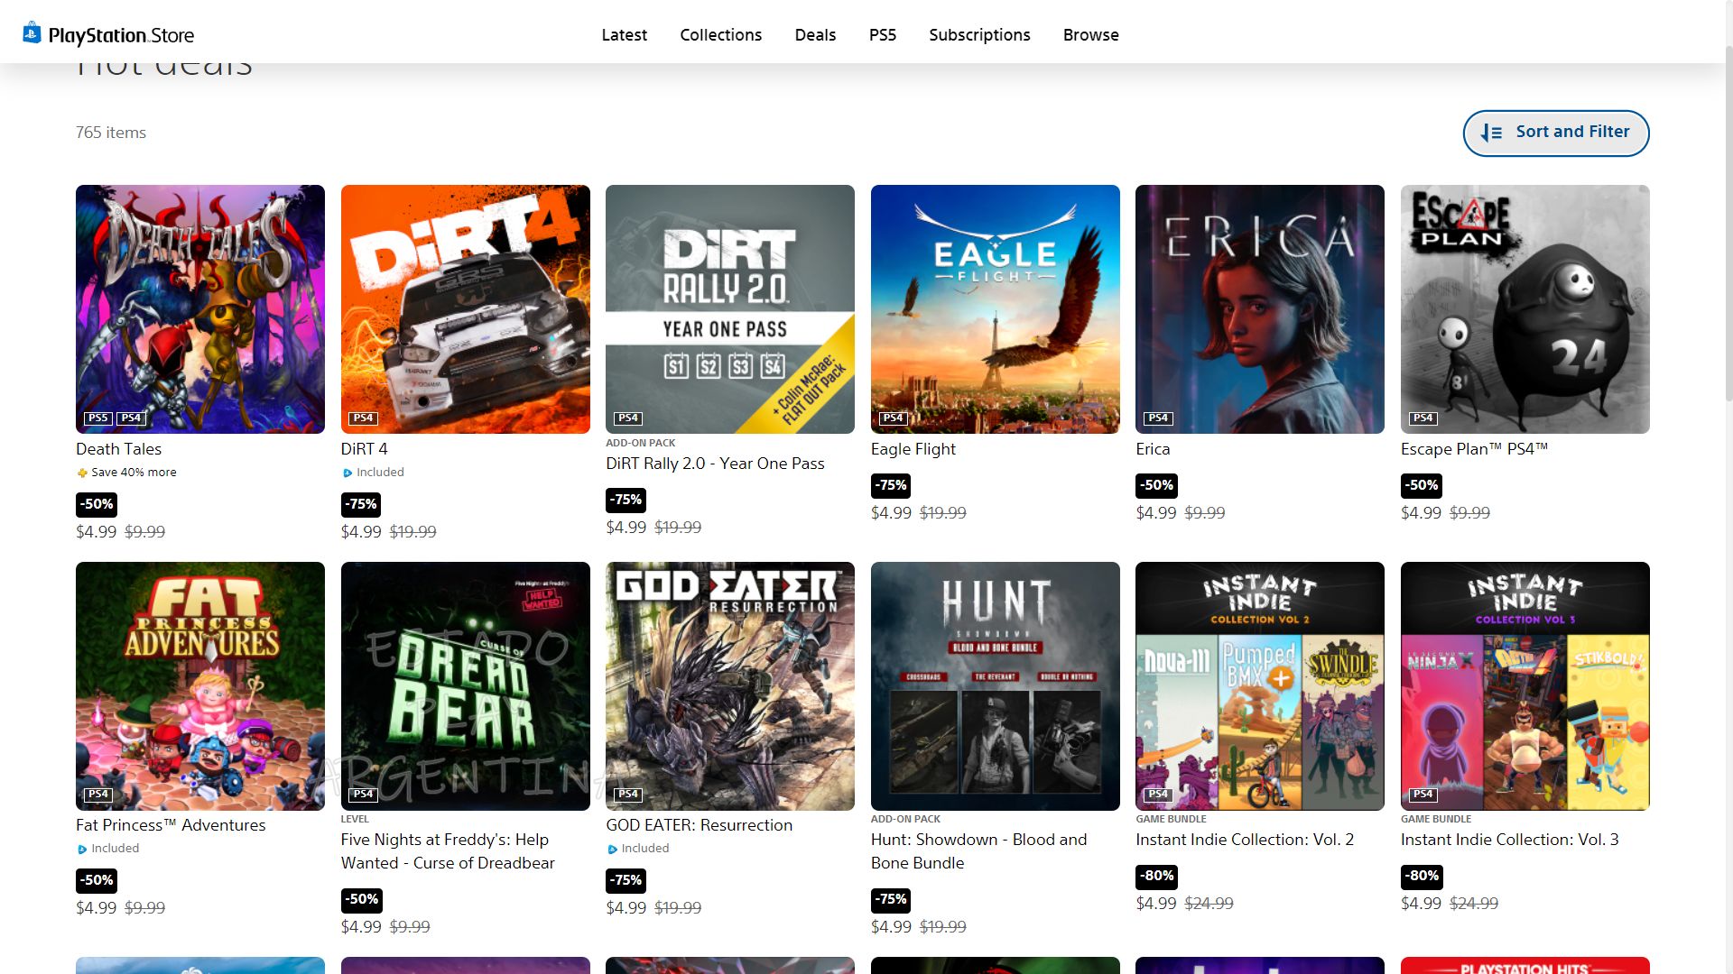Open the Sort and Filter panel
Viewport: 1733px width, 974px height.
(1555, 133)
